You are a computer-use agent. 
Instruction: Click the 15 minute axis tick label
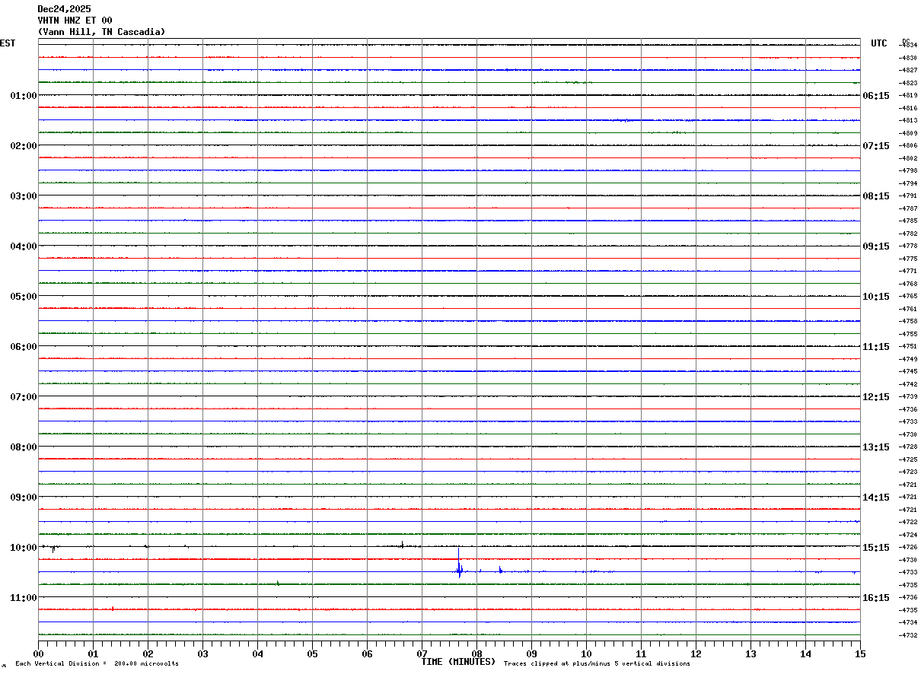point(859,653)
